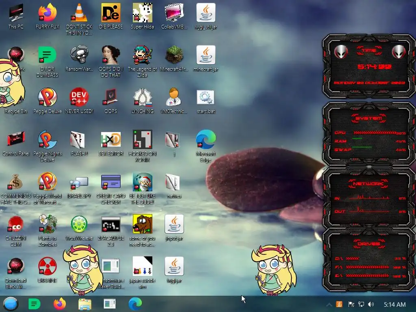Viewport: 416px width, 312px height.
Task: Select lwjgl_util.jar file
Action: point(206,16)
